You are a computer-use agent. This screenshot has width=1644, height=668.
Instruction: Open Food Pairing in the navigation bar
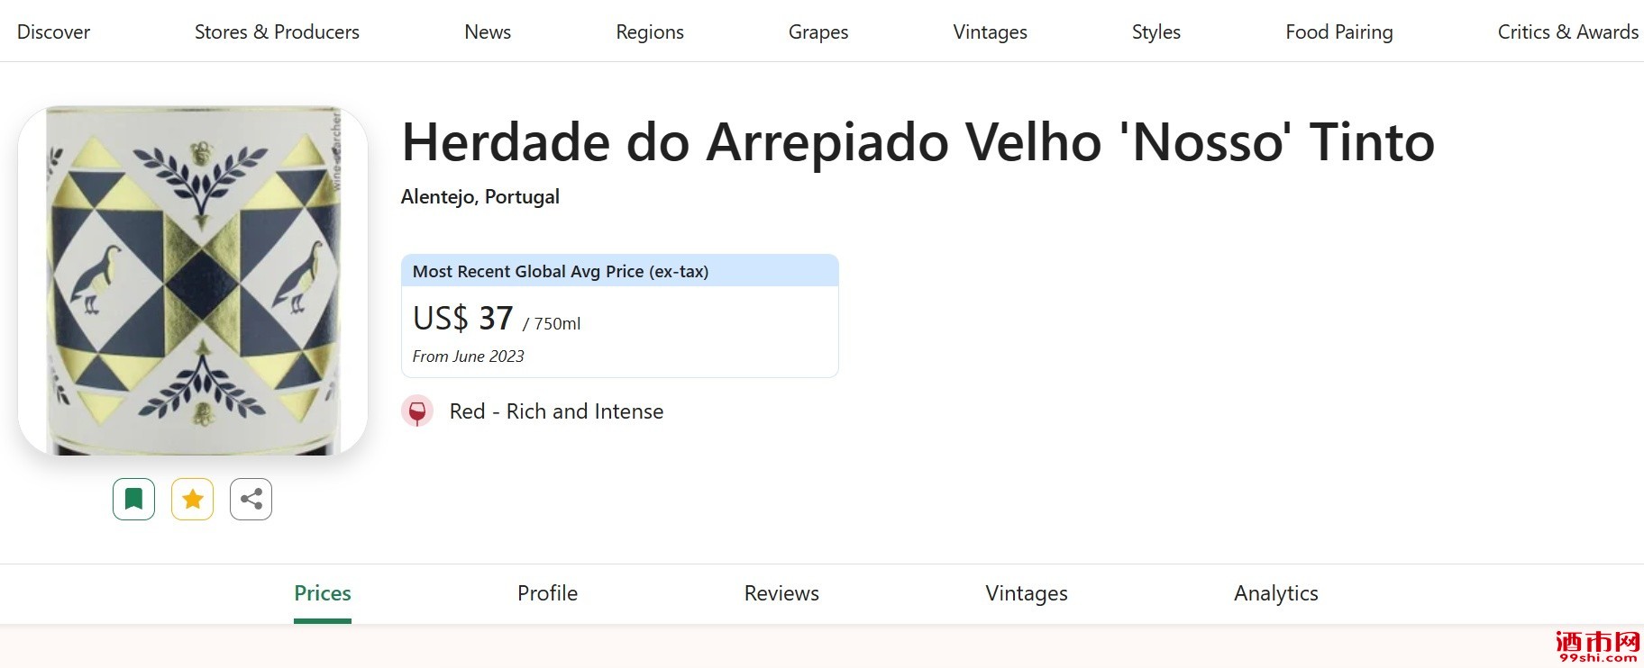(x=1338, y=32)
